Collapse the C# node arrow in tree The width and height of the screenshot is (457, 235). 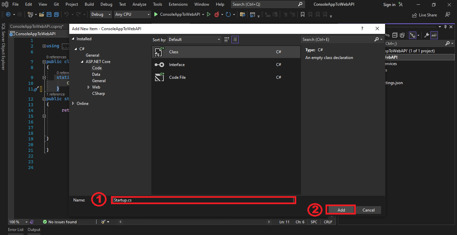click(76, 49)
